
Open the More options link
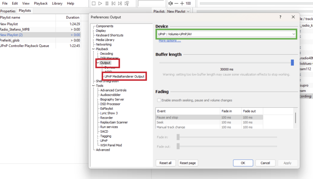coord(169,40)
